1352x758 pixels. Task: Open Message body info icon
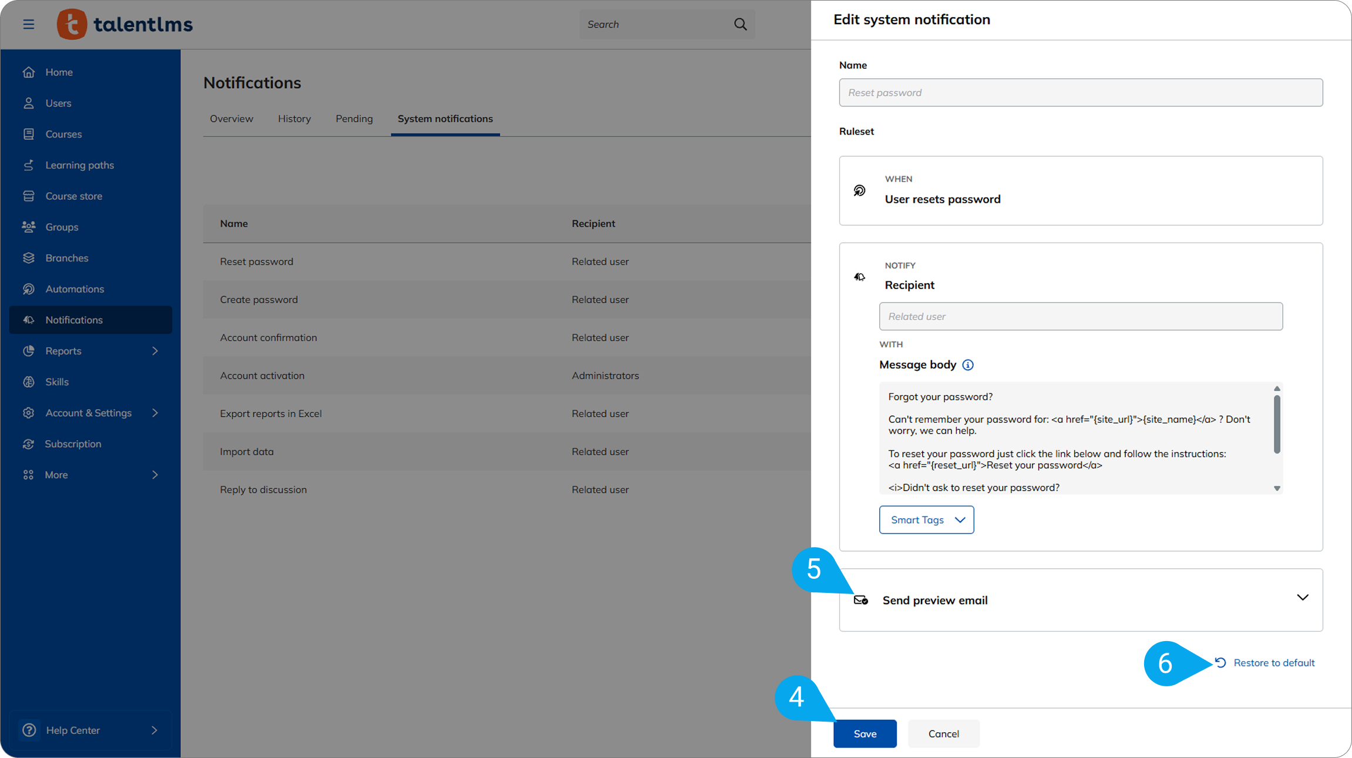click(968, 365)
